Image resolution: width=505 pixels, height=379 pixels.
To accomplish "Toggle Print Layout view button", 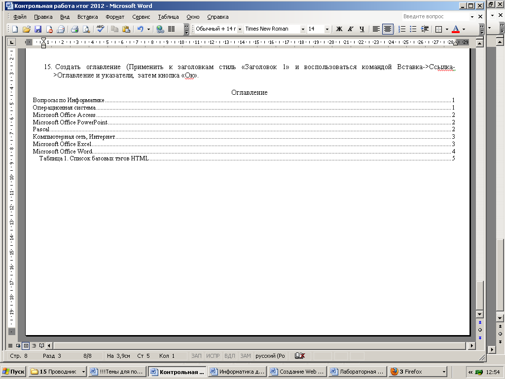I will pos(26,345).
